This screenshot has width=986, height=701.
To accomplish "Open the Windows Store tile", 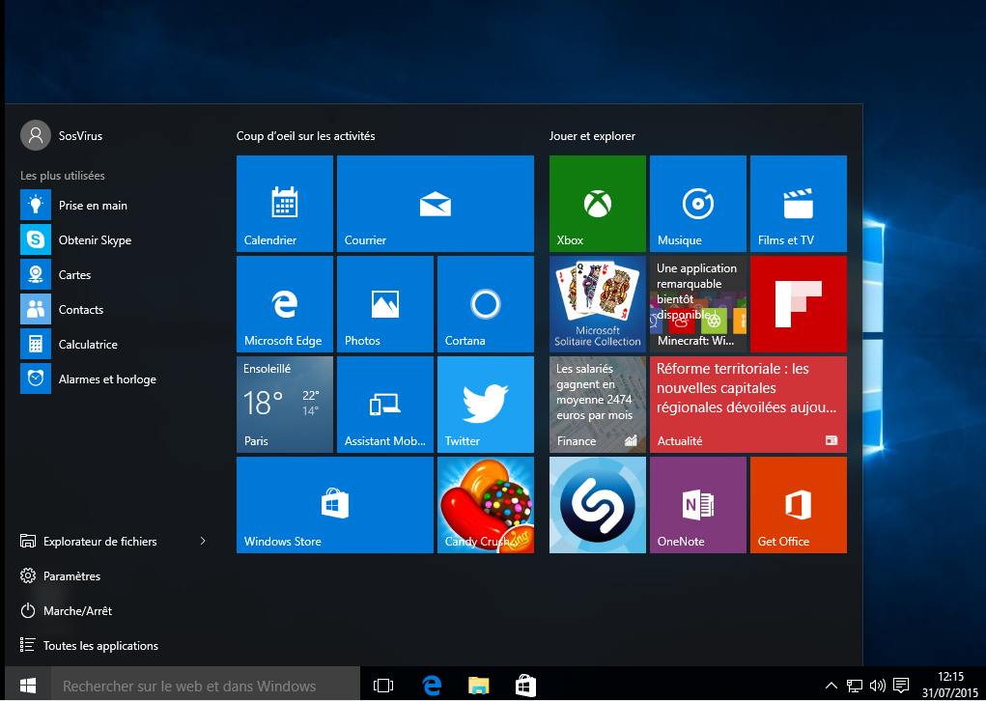I will click(x=334, y=505).
